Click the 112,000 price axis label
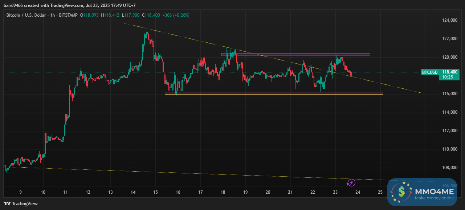Image resolution: width=465 pixels, height=210 pixels. [450, 131]
